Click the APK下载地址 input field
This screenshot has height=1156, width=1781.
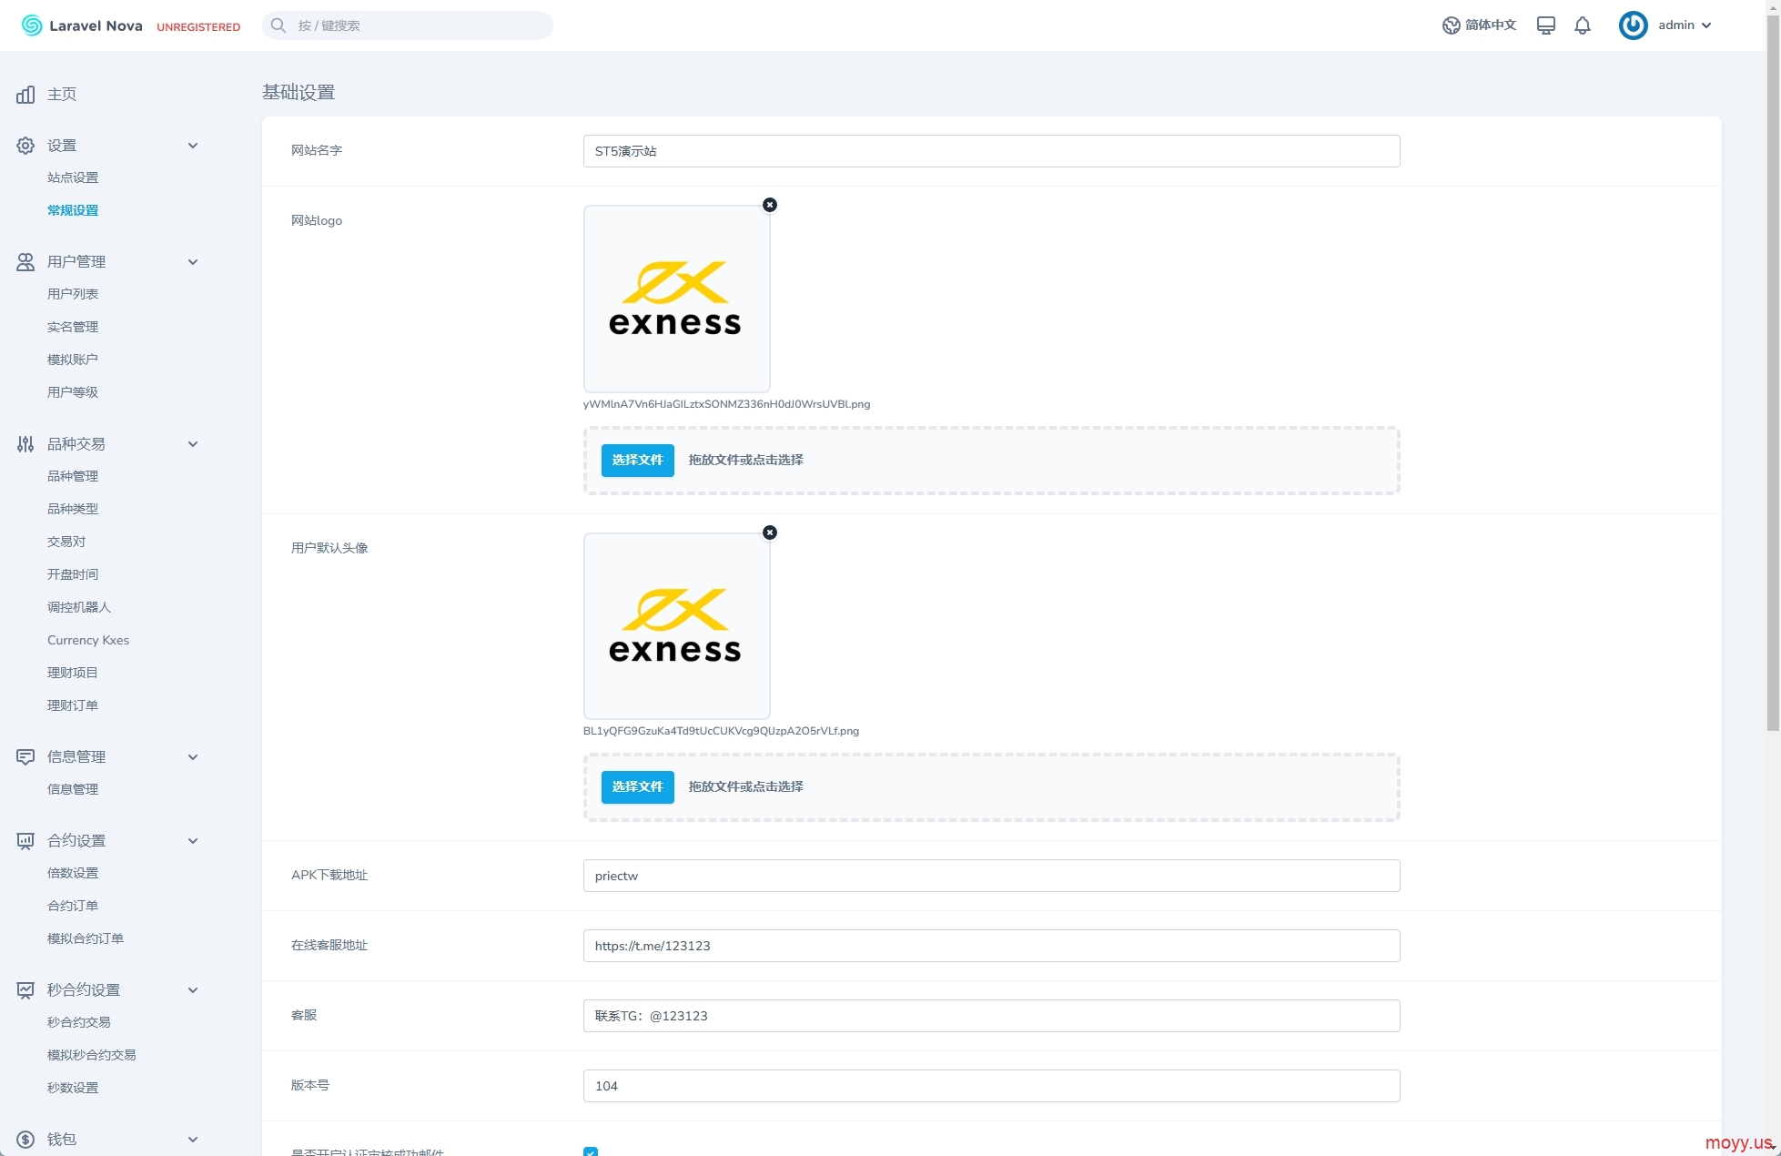(x=991, y=876)
